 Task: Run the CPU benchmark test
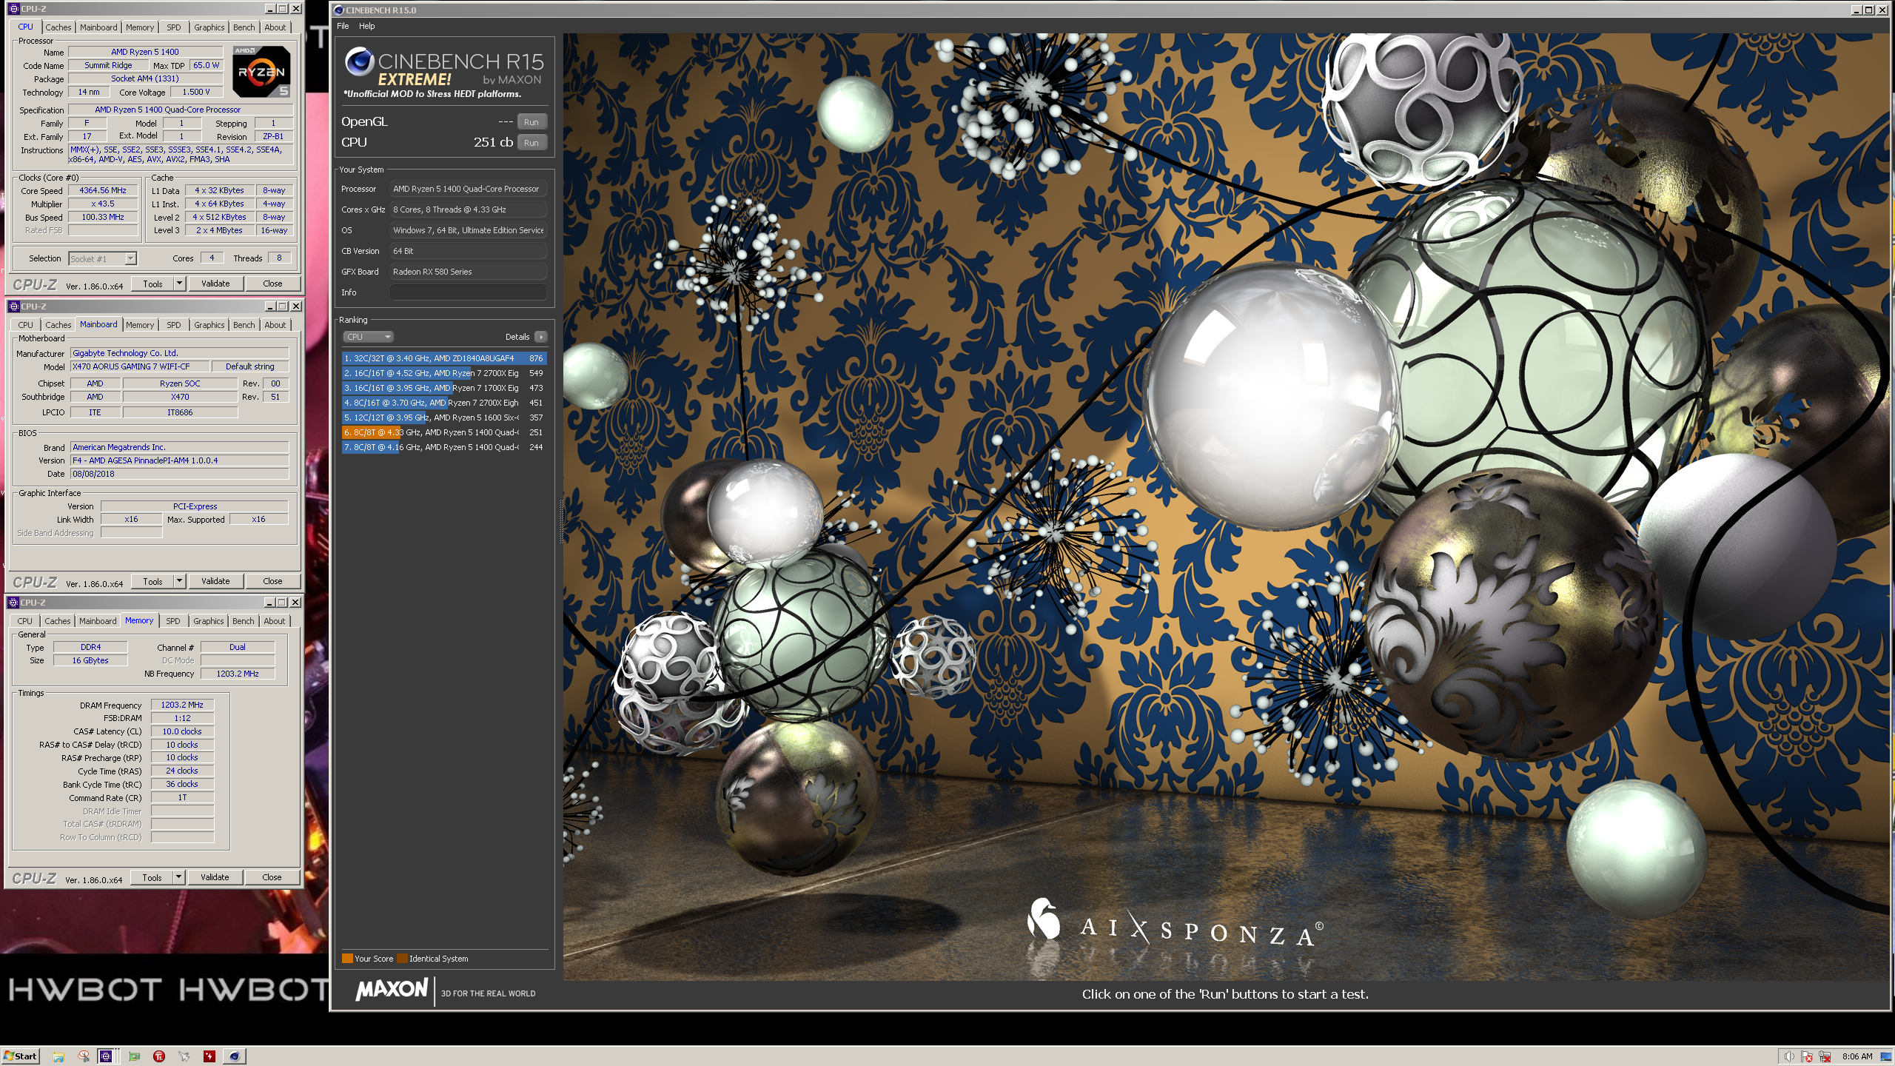click(531, 143)
